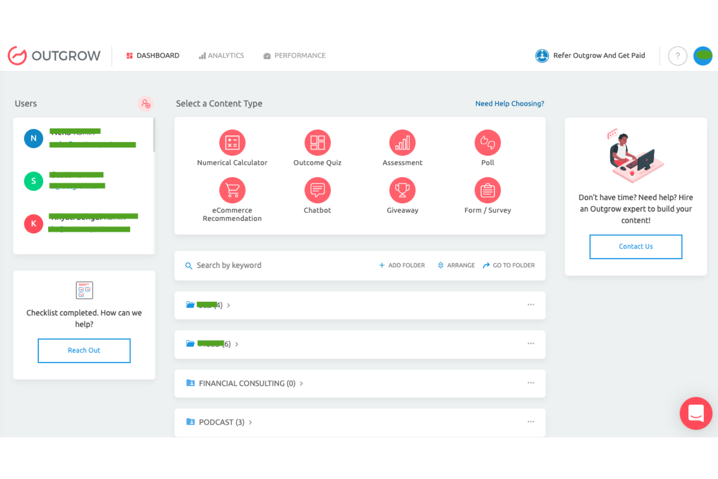
Task: Open the help question mark icon
Action: click(678, 56)
